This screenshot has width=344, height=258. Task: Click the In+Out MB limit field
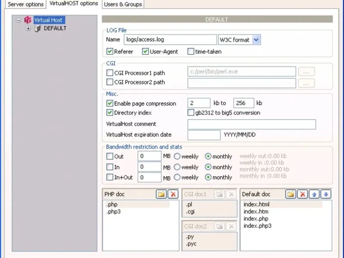(x=149, y=177)
